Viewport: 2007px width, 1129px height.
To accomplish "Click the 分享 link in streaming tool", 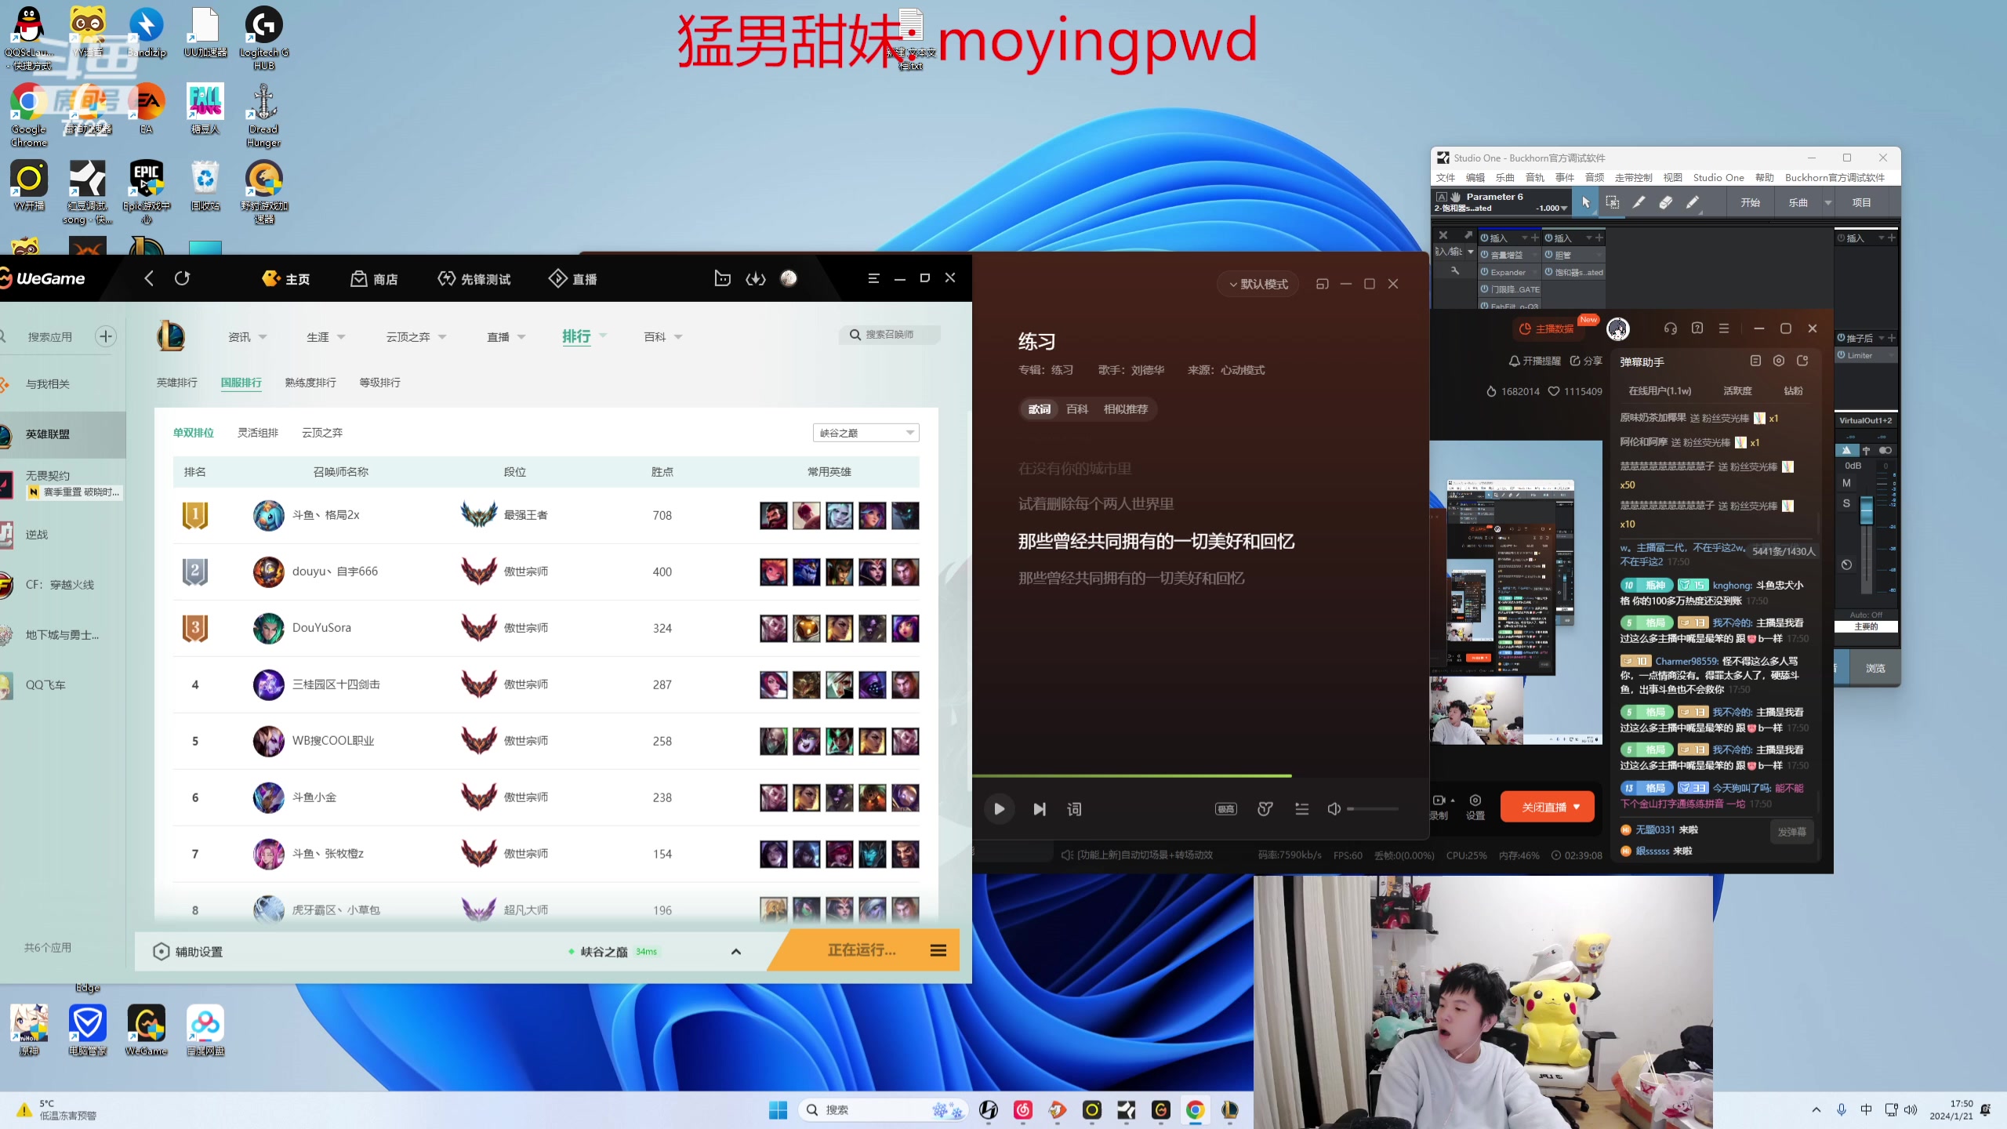I will [x=1586, y=361].
